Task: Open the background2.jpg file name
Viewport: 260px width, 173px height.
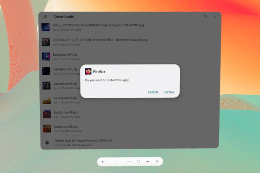Action: [66, 127]
